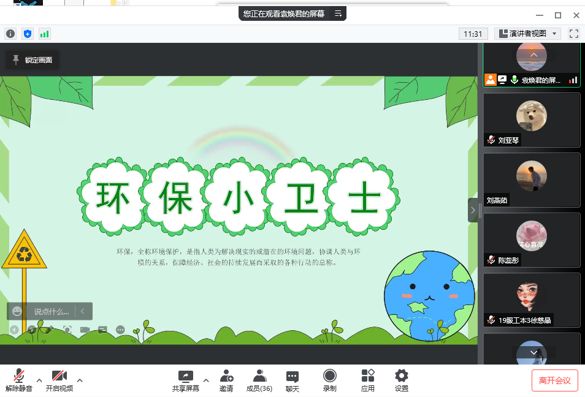Collapse the participant video sidebar
This screenshot has width=585, height=397.
pyautogui.click(x=473, y=210)
